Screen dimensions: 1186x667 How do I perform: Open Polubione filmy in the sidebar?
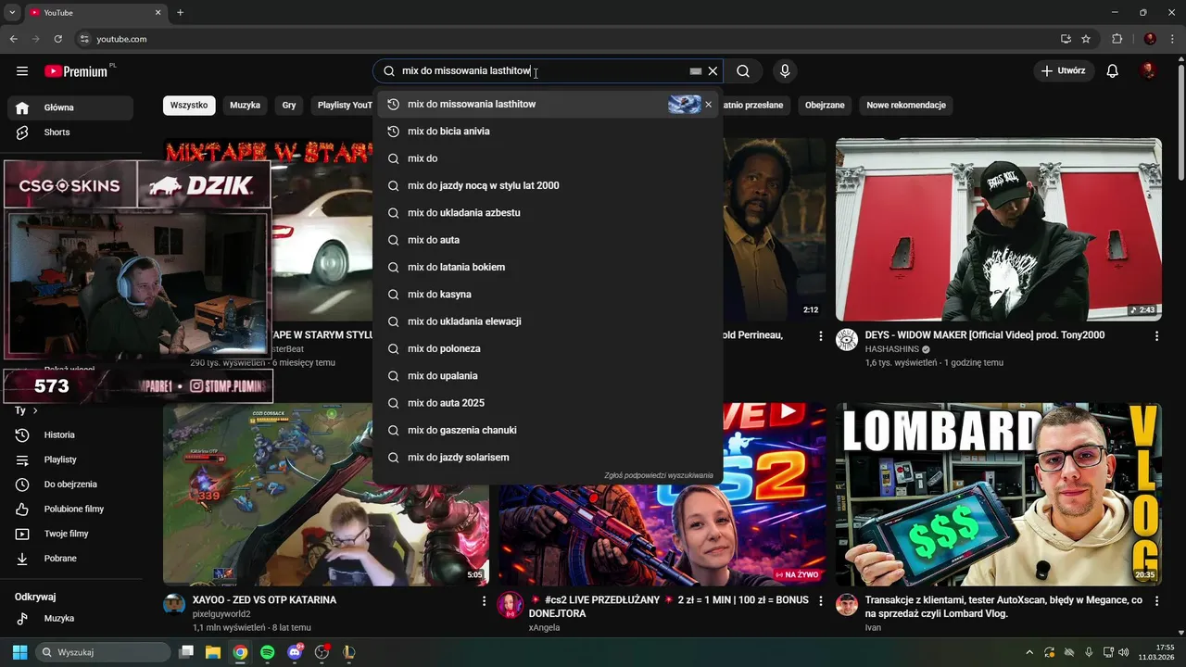pos(70,510)
